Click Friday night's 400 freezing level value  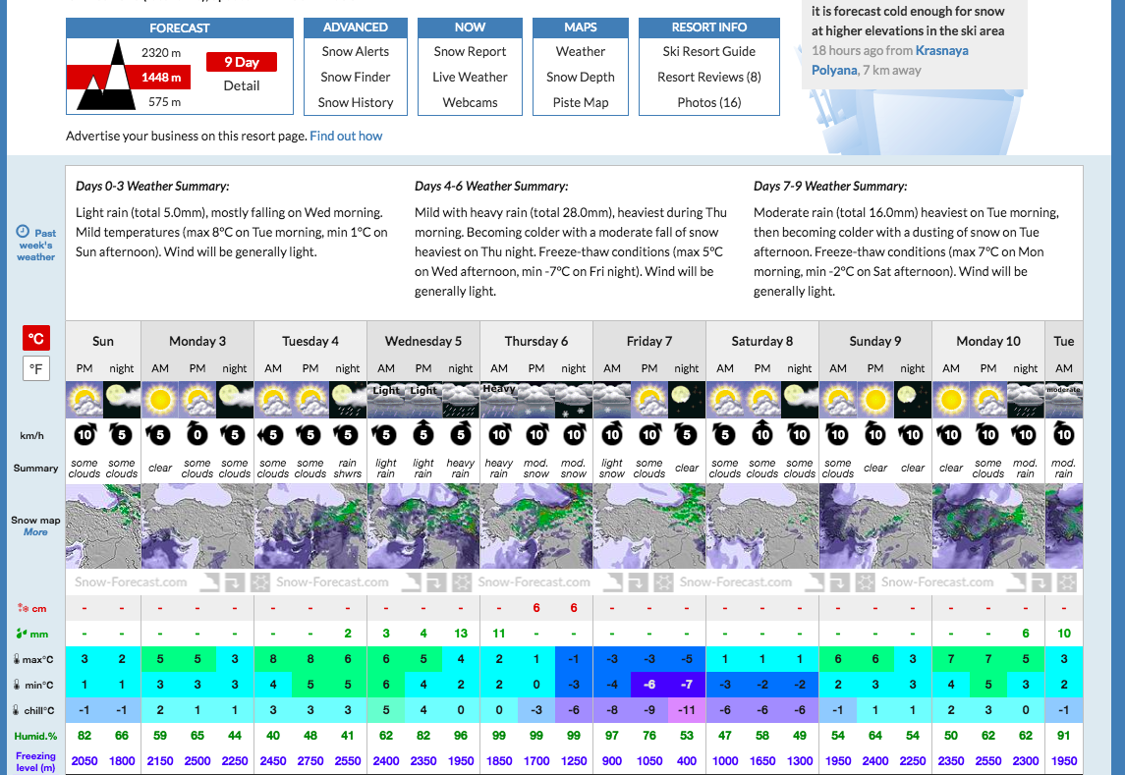tap(687, 760)
